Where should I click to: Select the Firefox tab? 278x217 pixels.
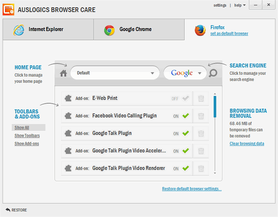point(230,30)
